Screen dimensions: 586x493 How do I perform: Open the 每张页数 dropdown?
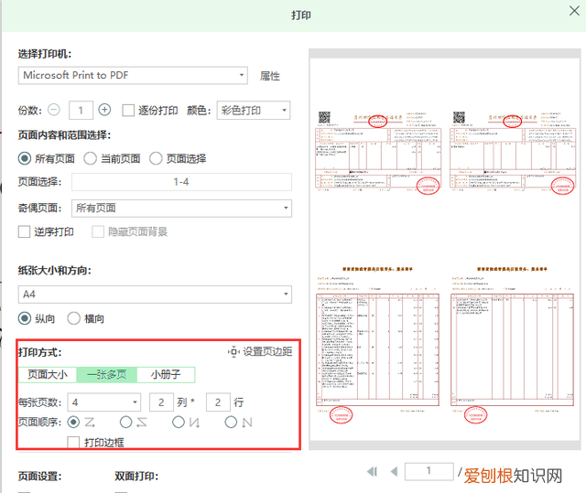[x=103, y=402]
